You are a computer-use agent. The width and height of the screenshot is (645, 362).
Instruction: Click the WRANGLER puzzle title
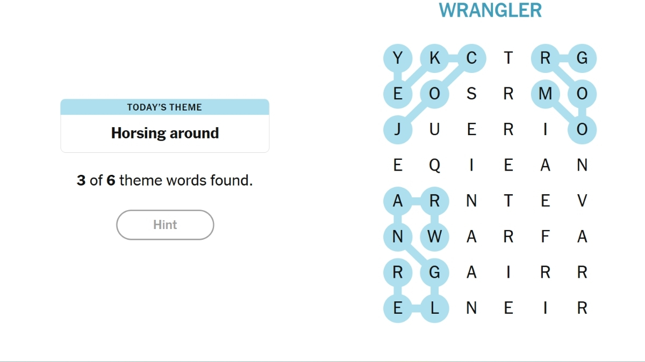[x=491, y=10]
